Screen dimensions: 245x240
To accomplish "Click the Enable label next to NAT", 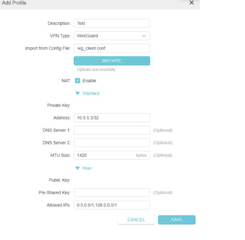I will (x=89, y=81).
